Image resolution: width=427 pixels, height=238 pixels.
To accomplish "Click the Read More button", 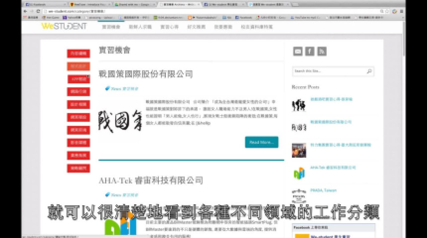I will pos(261,142).
